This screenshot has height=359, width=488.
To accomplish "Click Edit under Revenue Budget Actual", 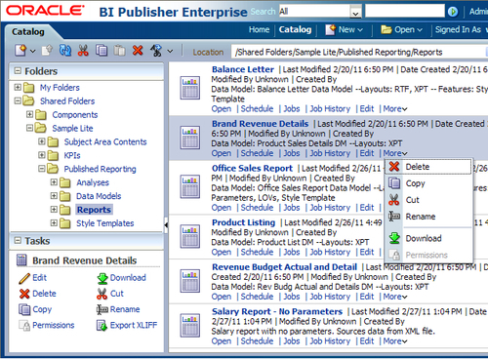I will point(367,297).
